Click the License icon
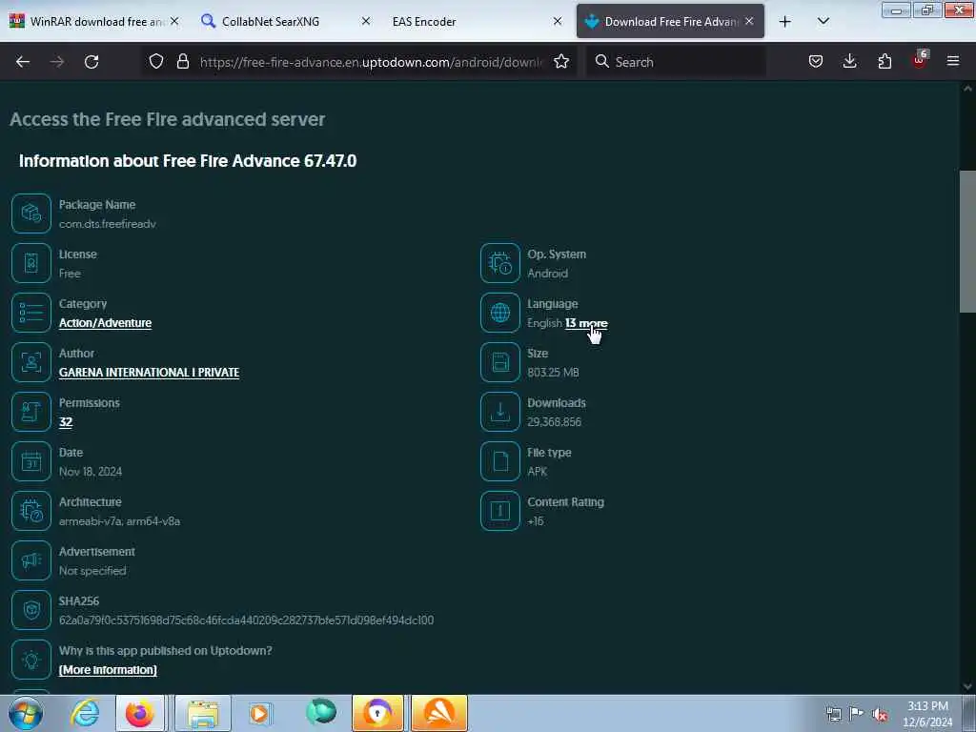976x732 pixels. coord(31,263)
